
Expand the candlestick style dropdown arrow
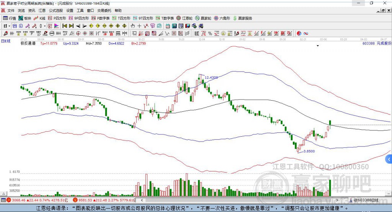click(45, 26)
